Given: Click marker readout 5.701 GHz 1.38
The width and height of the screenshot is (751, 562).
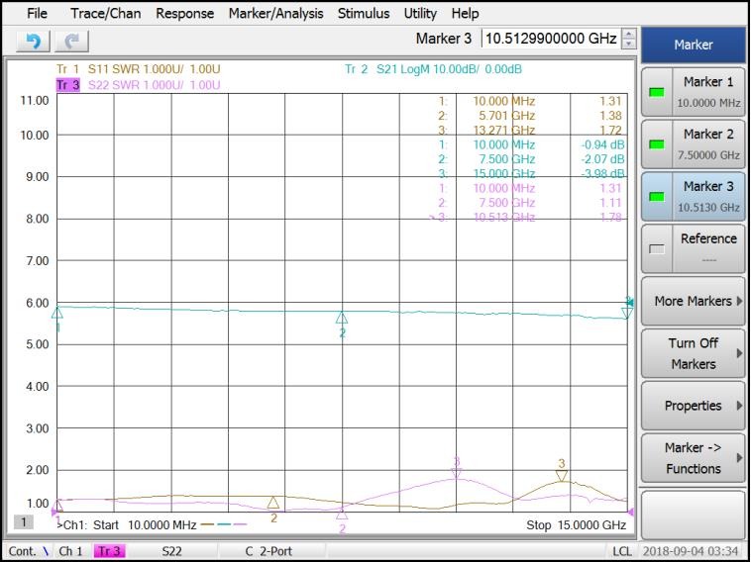Looking at the screenshot, I should coord(530,116).
